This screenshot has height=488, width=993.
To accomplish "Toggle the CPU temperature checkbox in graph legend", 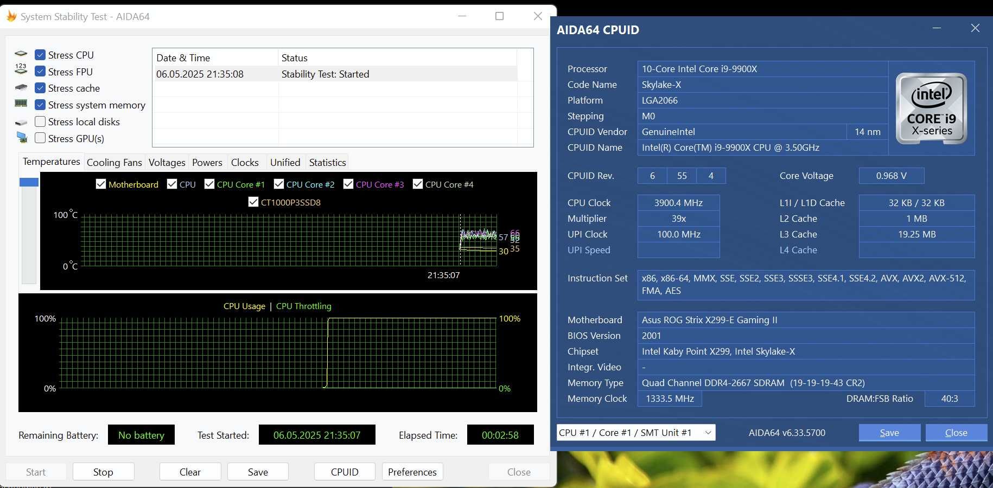I will point(172,184).
